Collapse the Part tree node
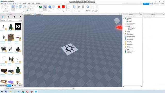Viewport: 165px width, 93px height. coord(125,26)
